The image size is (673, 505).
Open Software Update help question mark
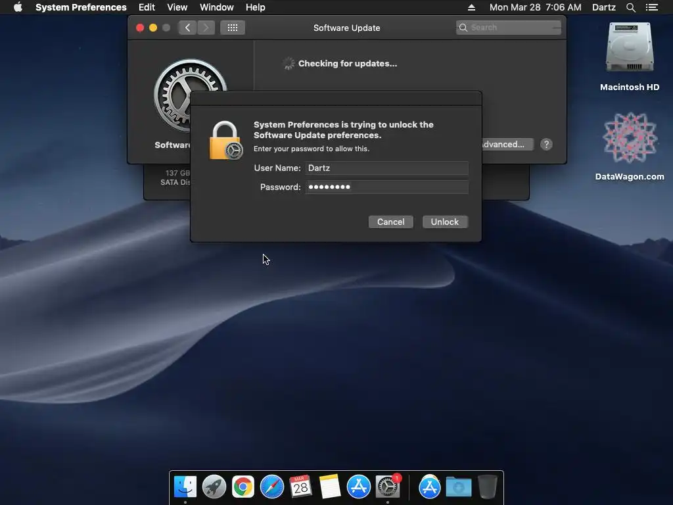tap(546, 144)
